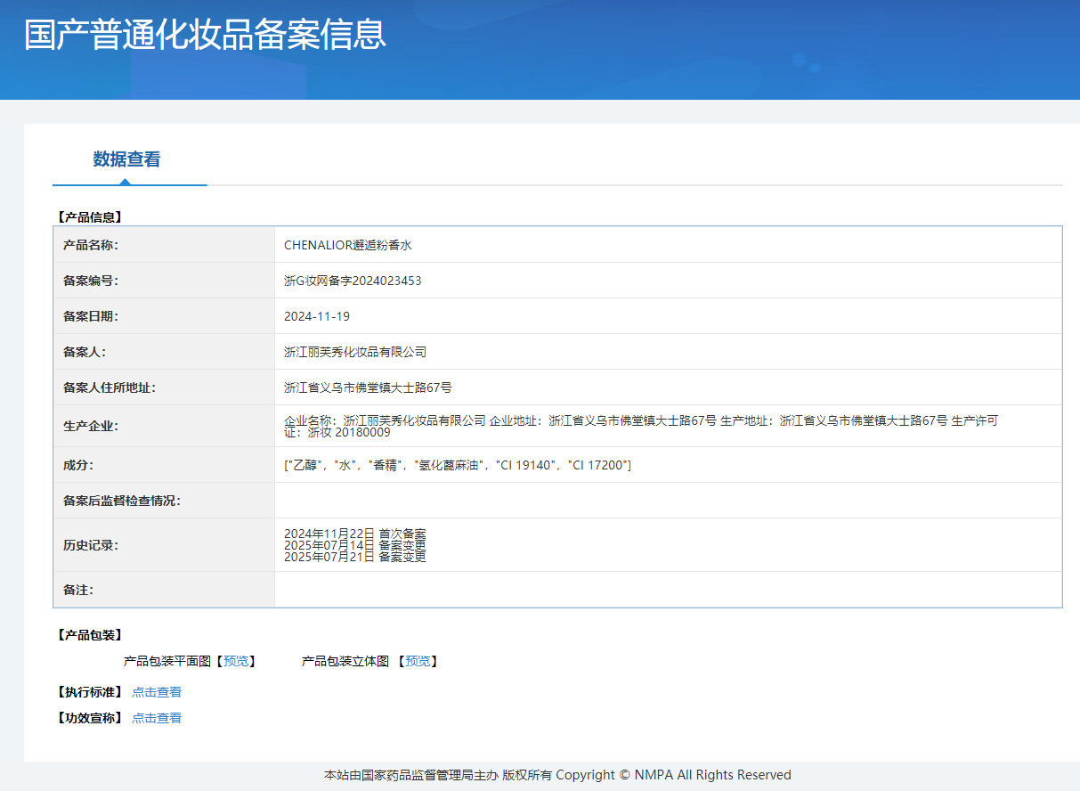The image size is (1080, 791).
Task: Click the 备案人: row label
Action: click(x=84, y=352)
